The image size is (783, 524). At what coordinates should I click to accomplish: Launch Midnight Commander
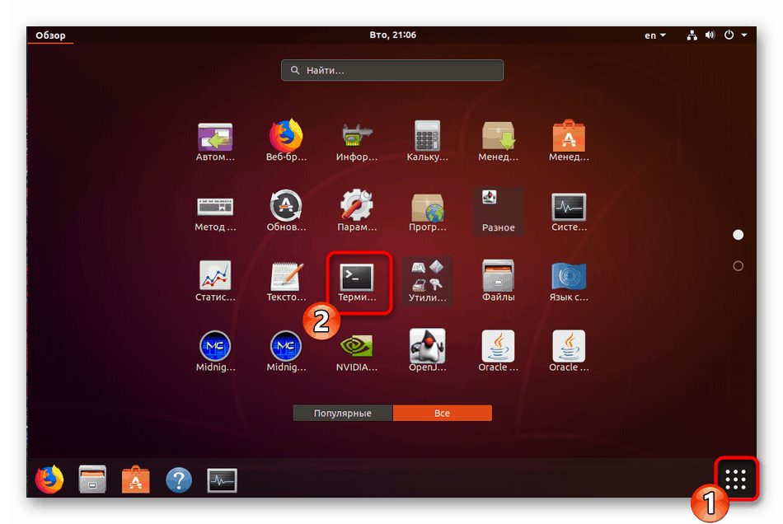[214, 345]
